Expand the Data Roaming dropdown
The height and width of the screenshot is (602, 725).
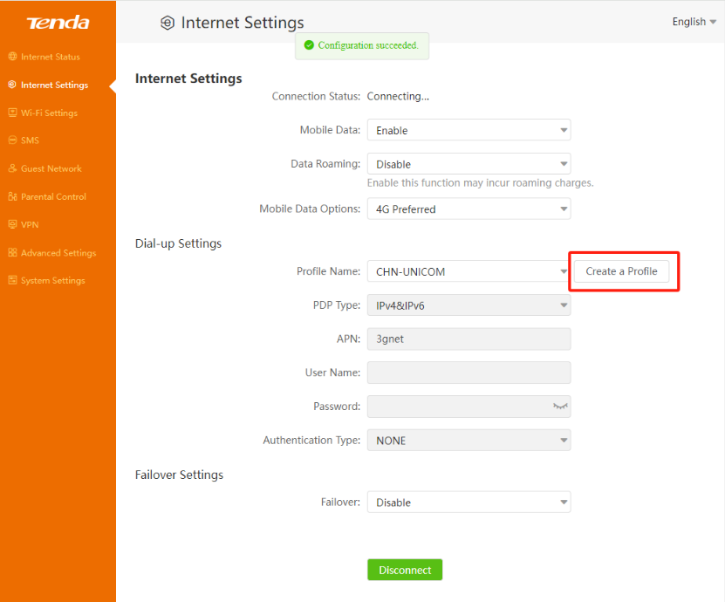pyautogui.click(x=469, y=164)
